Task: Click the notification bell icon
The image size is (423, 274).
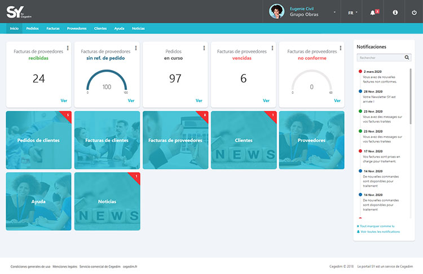Action: click(373, 12)
